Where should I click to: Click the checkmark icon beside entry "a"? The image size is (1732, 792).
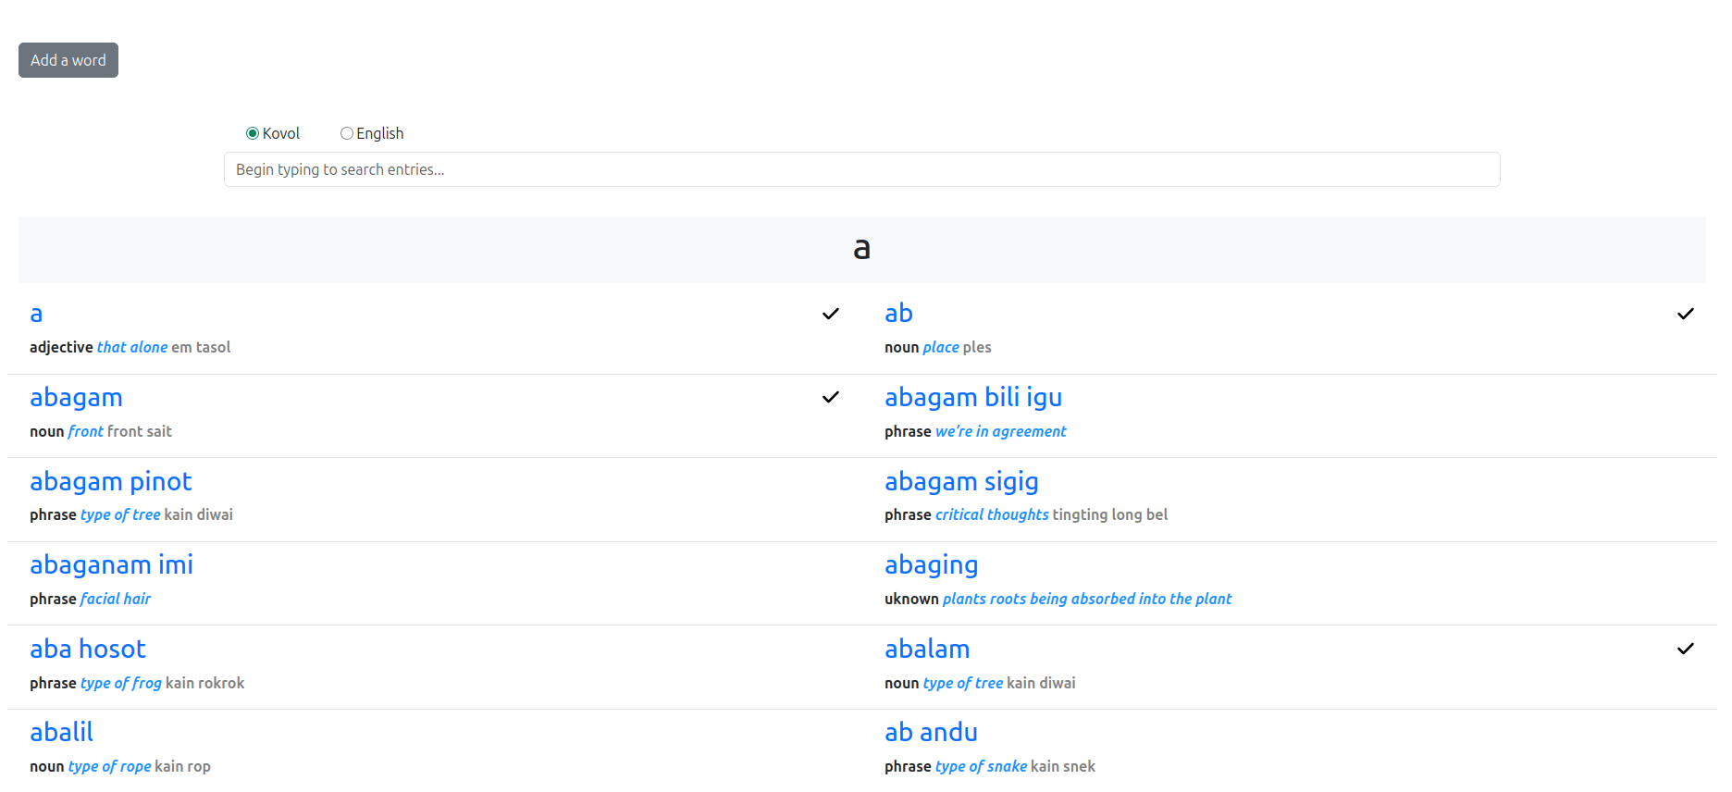pyautogui.click(x=831, y=314)
